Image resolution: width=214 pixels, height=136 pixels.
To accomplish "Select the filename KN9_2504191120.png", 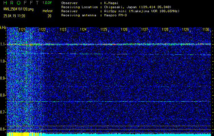I will tap(18, 9).
